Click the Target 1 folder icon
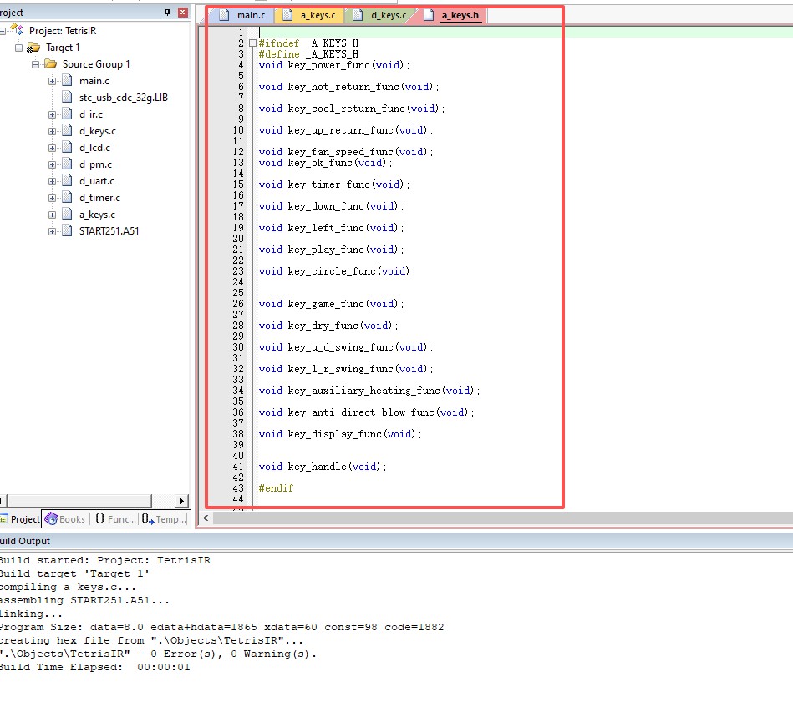 click(x=33, y=48)
